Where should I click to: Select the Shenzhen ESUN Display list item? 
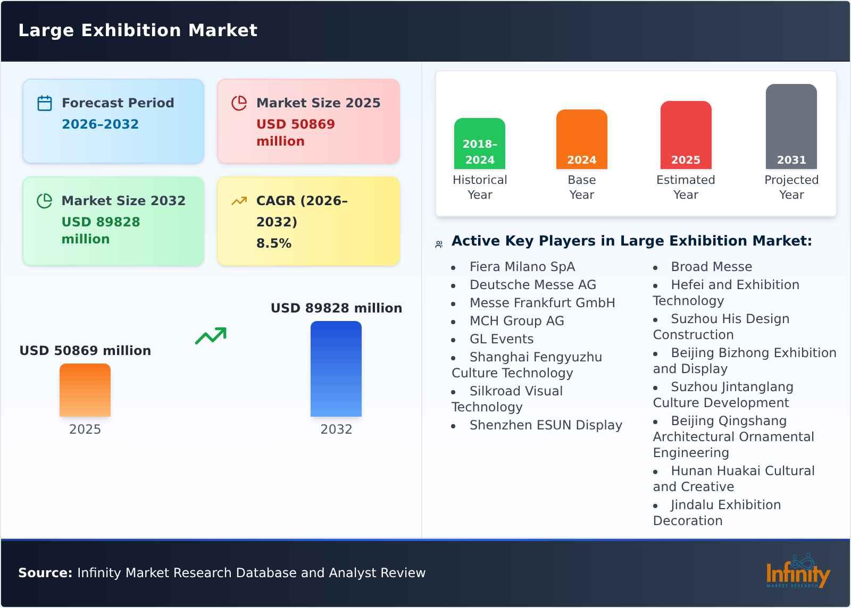(546, 425)
